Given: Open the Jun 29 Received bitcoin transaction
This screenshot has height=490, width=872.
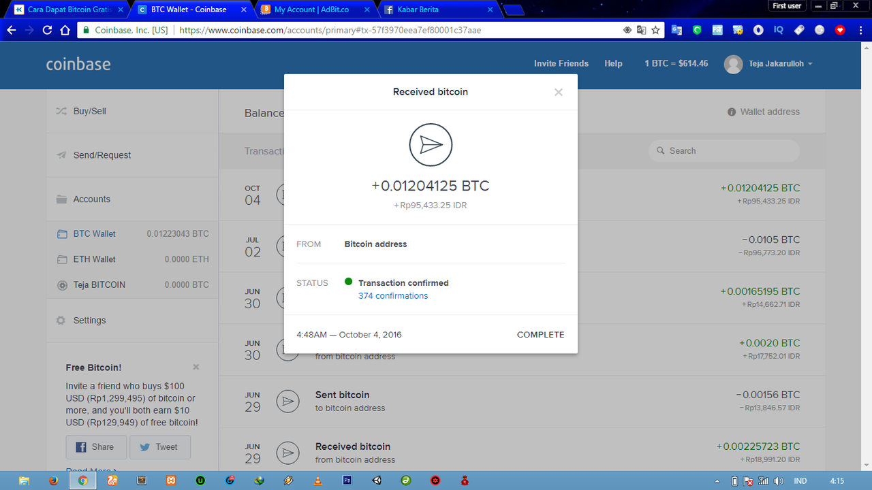Looking at the screenshot, I should pos(521,449).
